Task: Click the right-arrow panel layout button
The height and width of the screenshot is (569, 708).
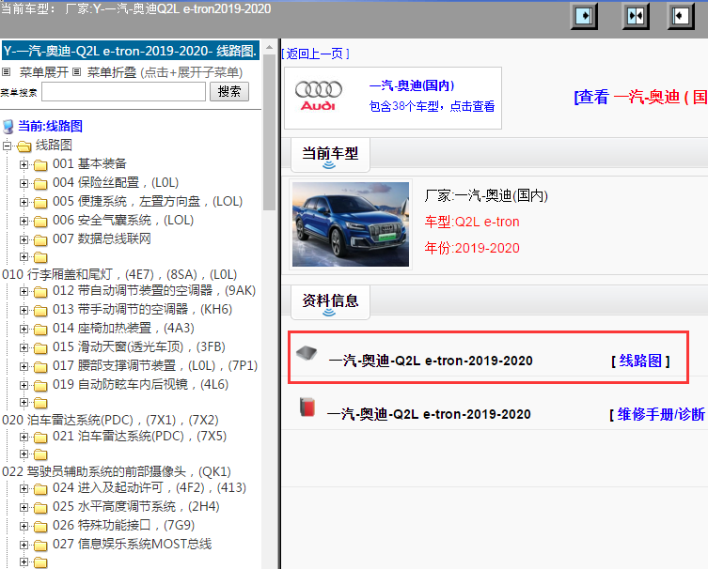Action: tap(584, 16)
